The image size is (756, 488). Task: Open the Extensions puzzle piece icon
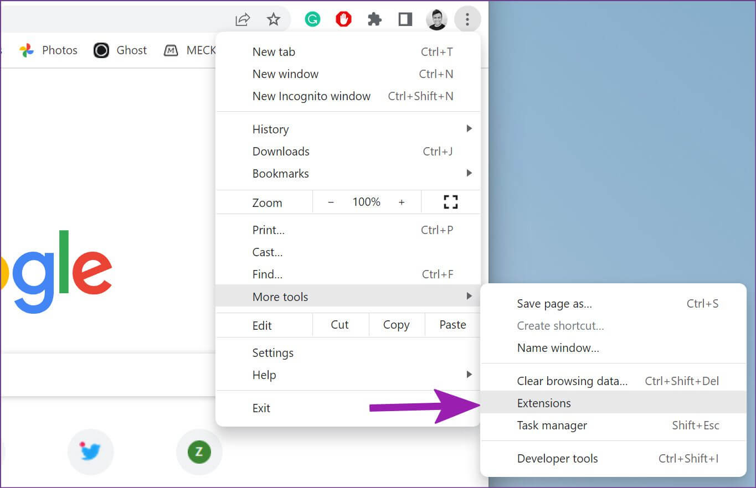click(x=375, y=20)
